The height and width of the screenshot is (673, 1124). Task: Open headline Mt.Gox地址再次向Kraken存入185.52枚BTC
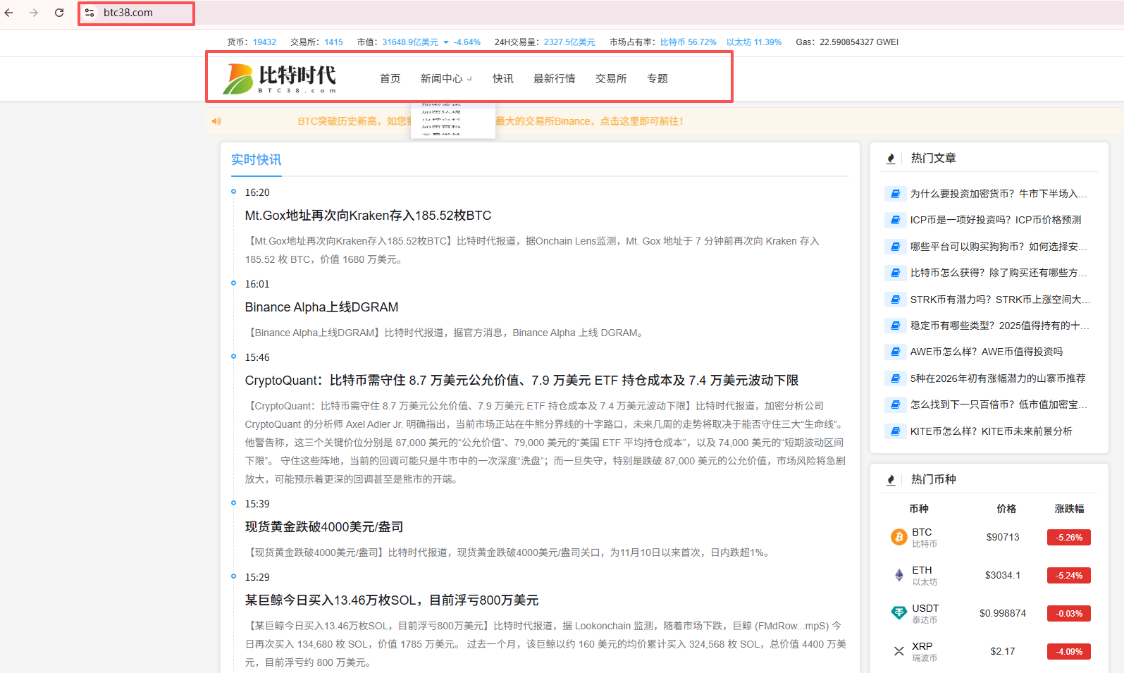point(368,216)
